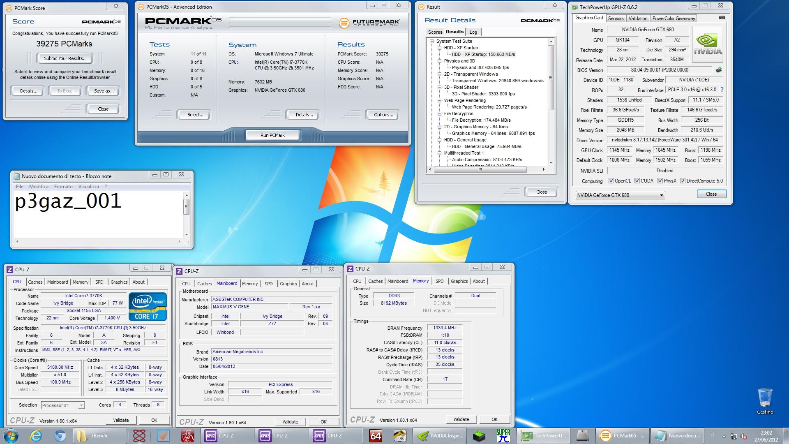Switch to TechPowerUp GPU-Z taskbar button
This screenshot has width=789, height=444.
(x=543, y=436)
